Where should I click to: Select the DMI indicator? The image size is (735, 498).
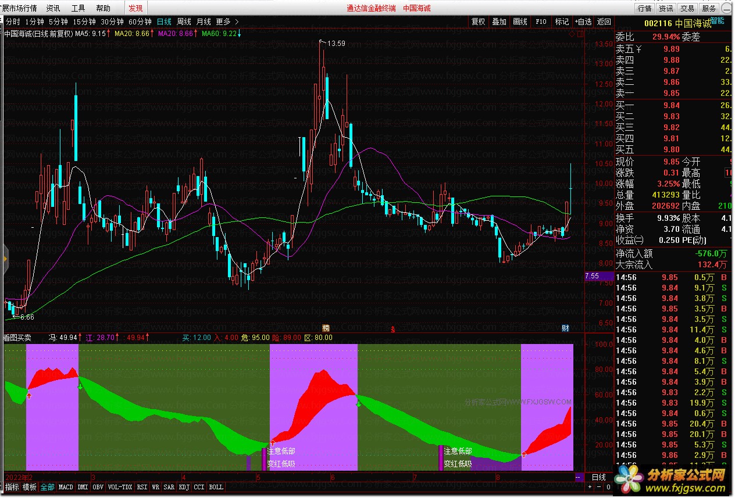83,487
